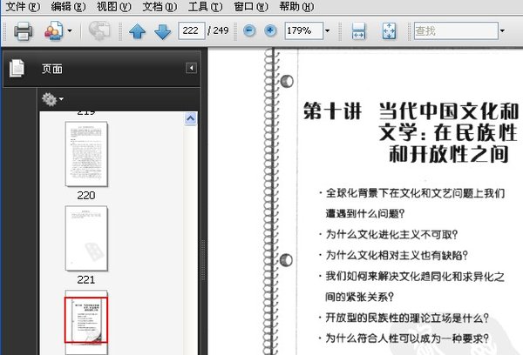Click the Pages panel icon in sidebar
523x355 pixels.
click(x=17, y=69)
